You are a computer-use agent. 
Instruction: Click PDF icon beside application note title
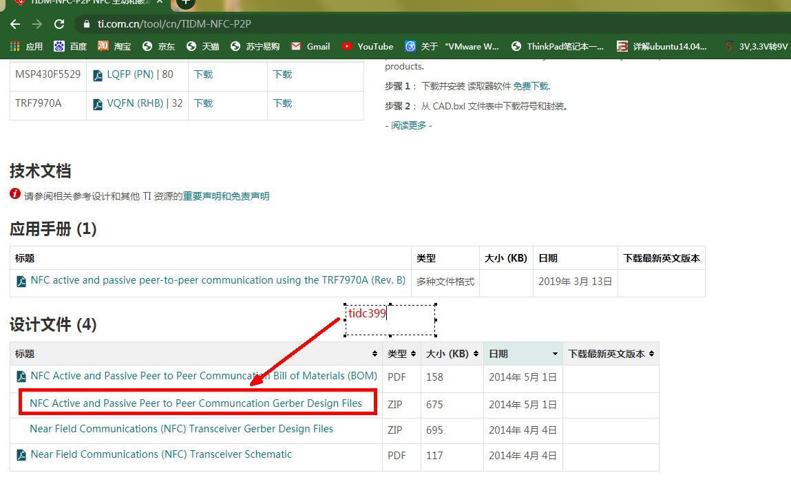pyautogui.click(x=21, y=282)
